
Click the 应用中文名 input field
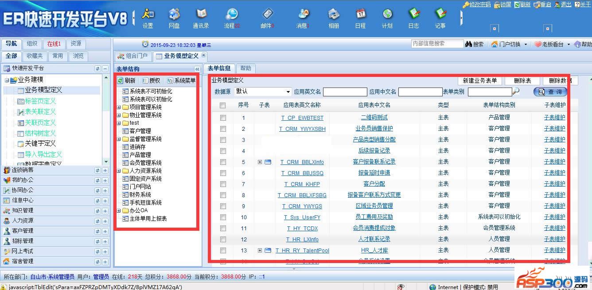pos(421,92)
